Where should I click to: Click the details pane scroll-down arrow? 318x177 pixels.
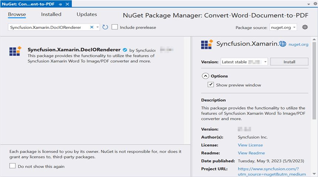pos(314,174)
